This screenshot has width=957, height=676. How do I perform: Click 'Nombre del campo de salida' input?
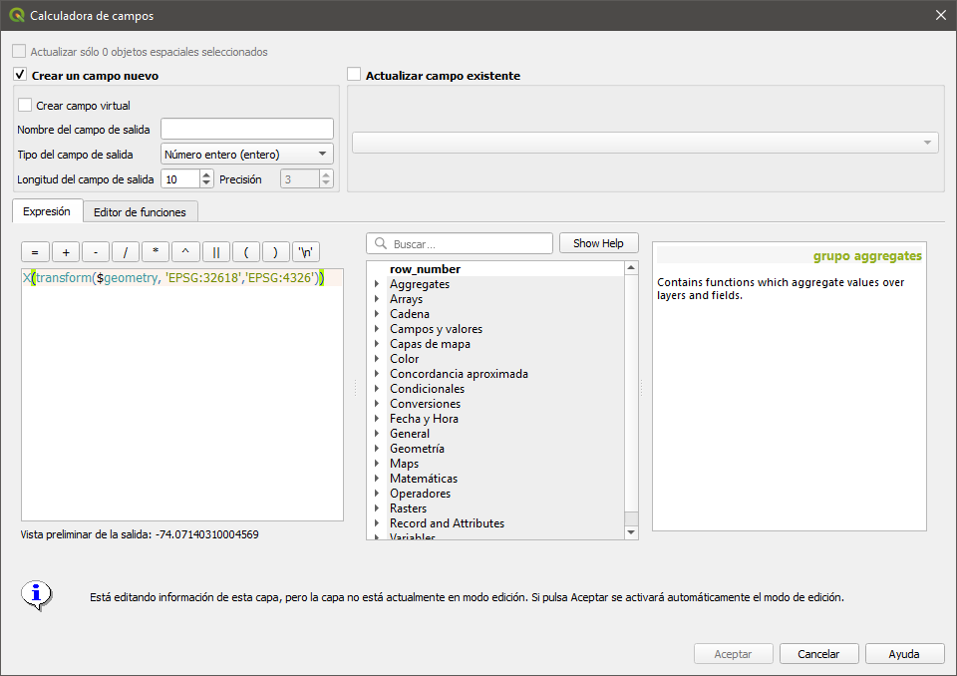pos(247,129)
